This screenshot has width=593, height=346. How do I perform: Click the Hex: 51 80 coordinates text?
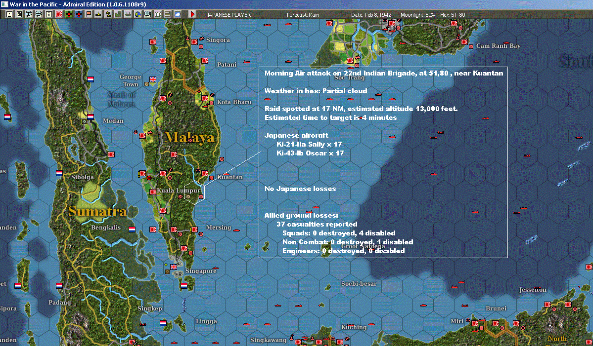point(453,15)
